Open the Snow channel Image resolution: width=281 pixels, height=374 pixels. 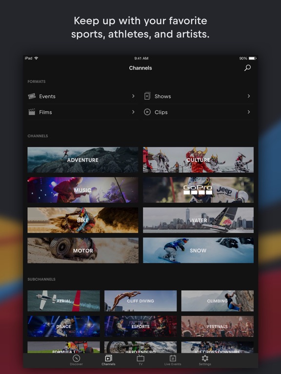[x=199, y=250]
